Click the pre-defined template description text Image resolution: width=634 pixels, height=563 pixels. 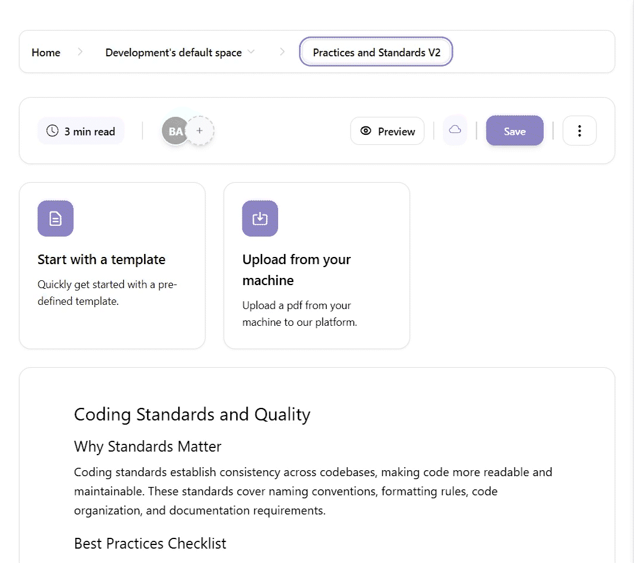coord(107,293)
